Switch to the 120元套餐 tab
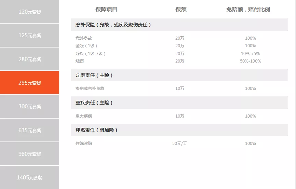296x189 pixels. pyautogui.click(x=29, y=12)
